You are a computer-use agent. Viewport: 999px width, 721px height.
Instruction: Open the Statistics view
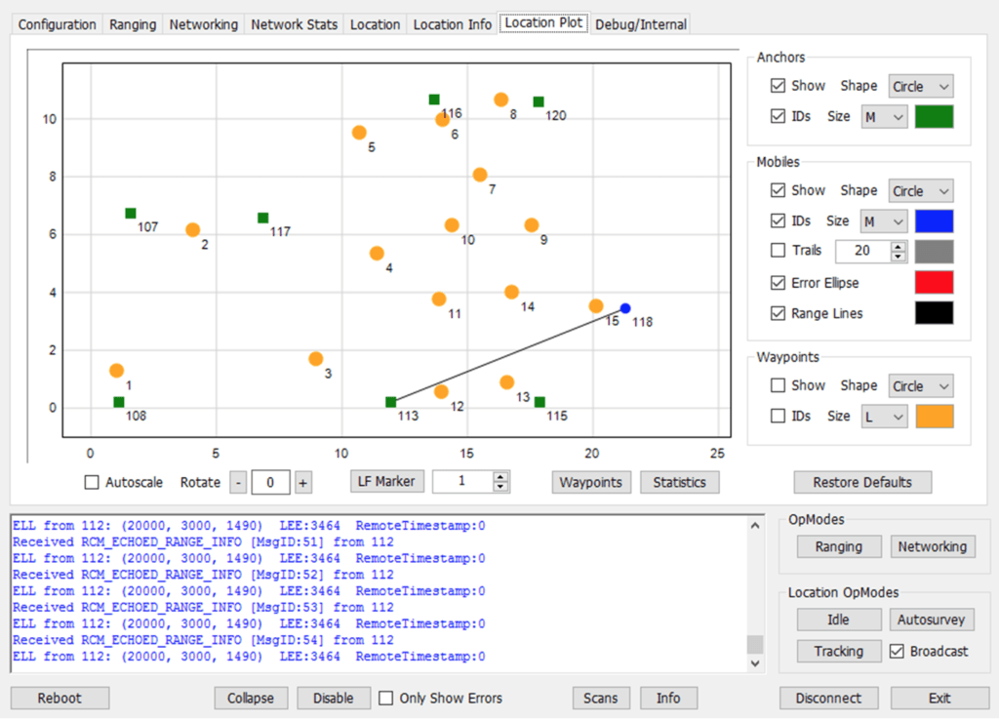click(x=680, y=481)
